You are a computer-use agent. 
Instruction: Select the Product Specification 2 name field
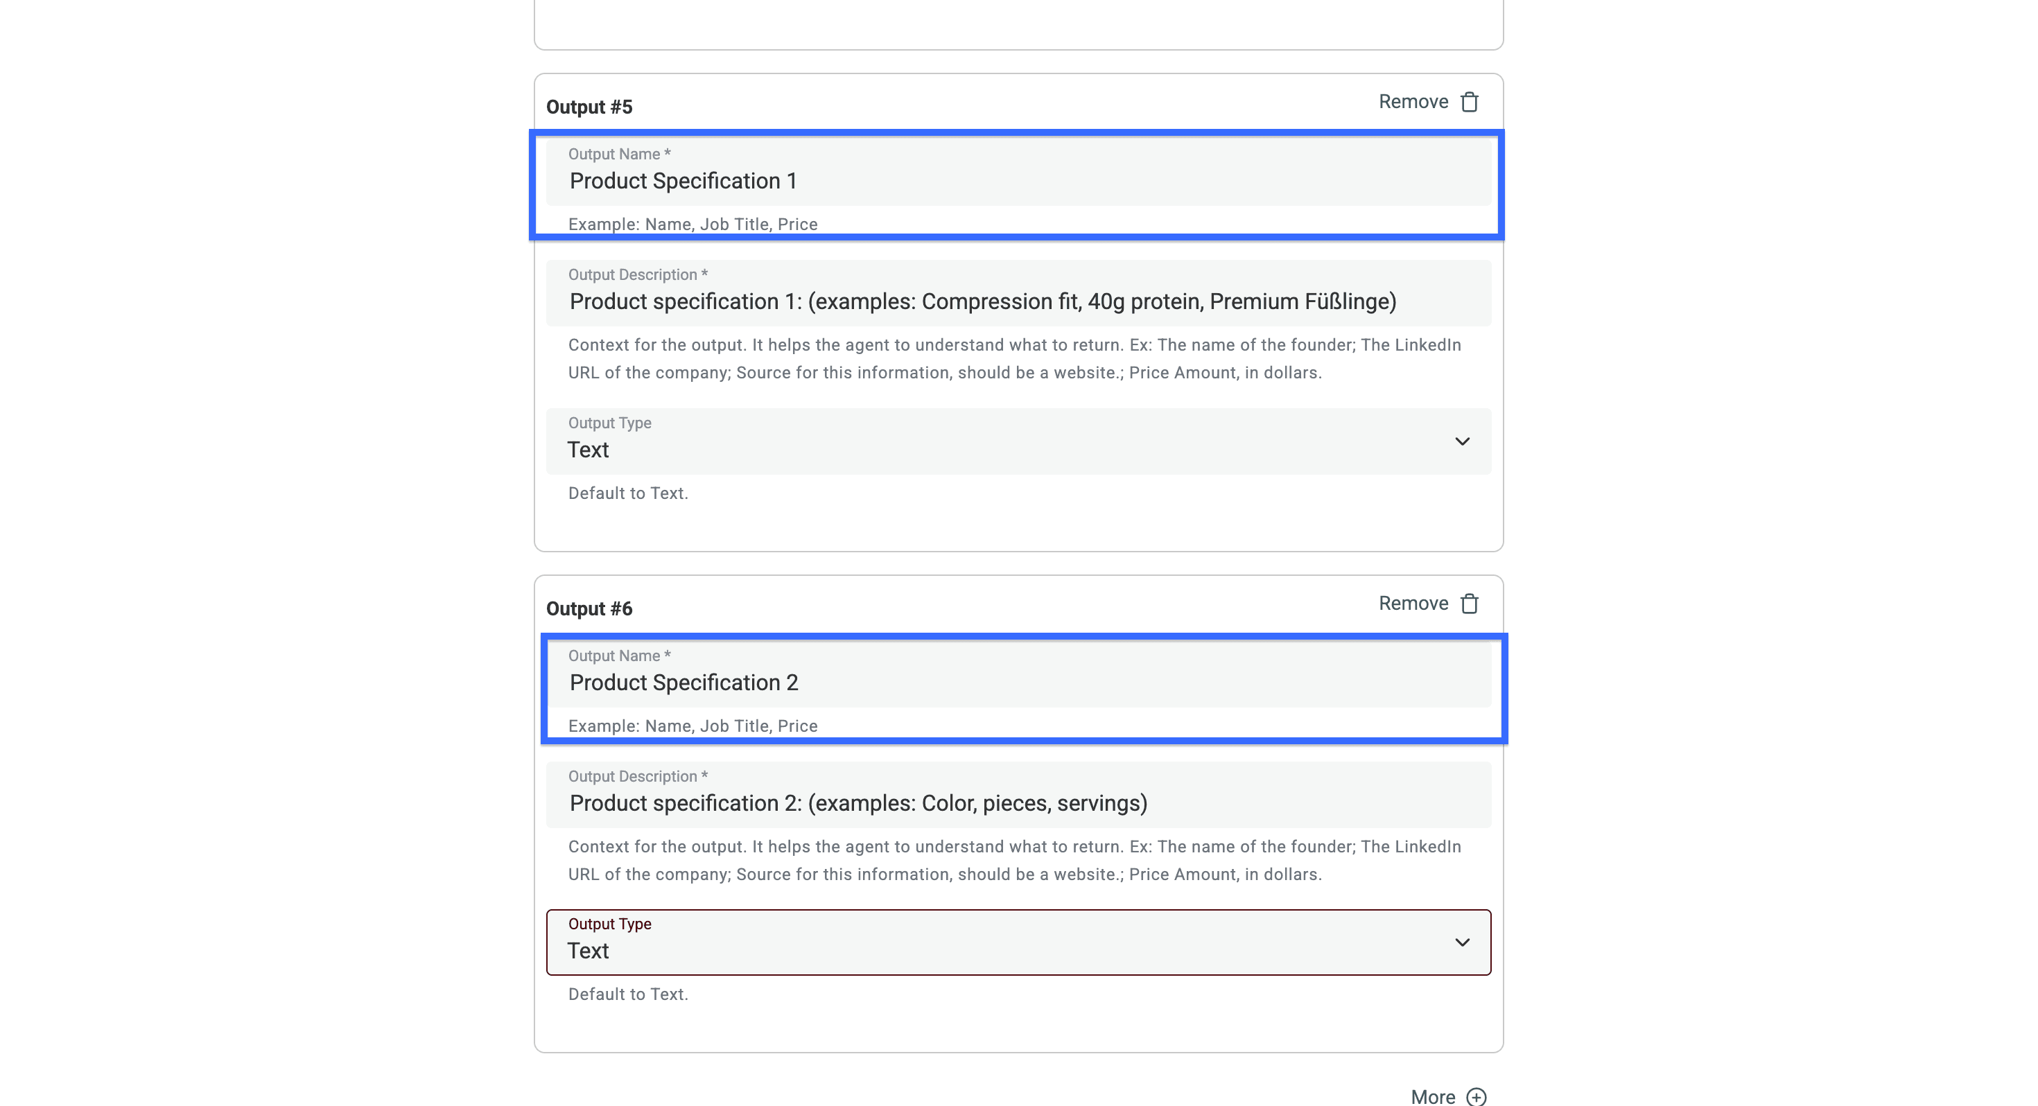pyautogui.click(x=1018, y=682)
